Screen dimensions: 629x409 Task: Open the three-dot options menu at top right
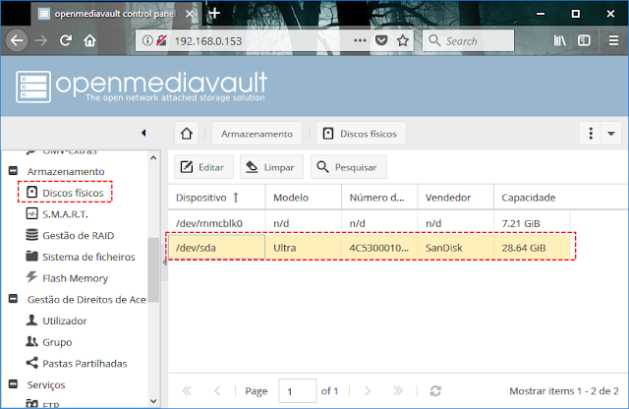pos(591,134)
